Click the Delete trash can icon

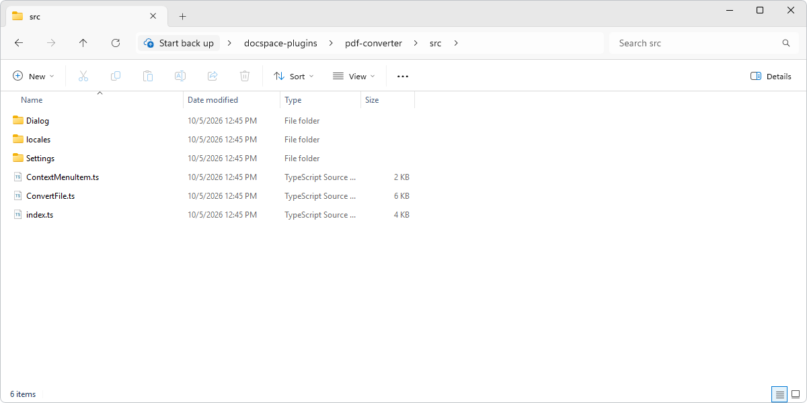[245, 77]
